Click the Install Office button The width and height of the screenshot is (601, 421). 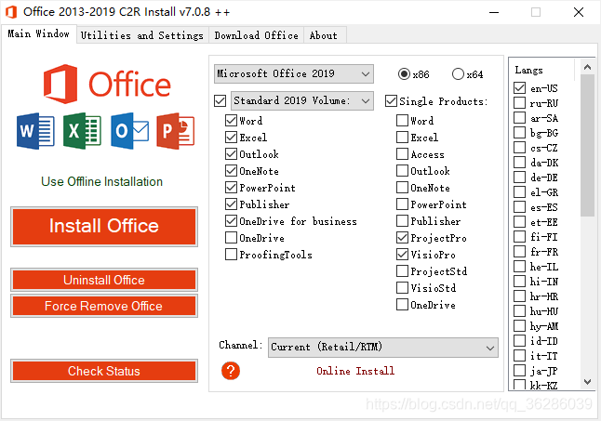click(x=104, y=226)
